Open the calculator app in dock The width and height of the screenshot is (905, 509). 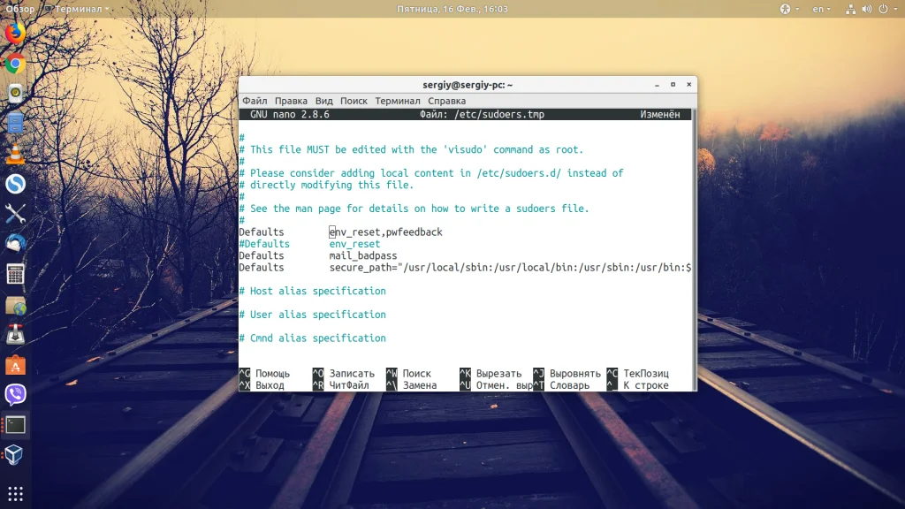point(15,274)
